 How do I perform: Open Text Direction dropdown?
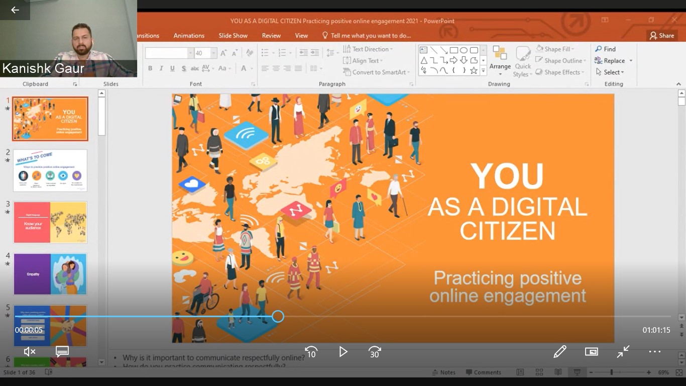[x=368, y=49]
